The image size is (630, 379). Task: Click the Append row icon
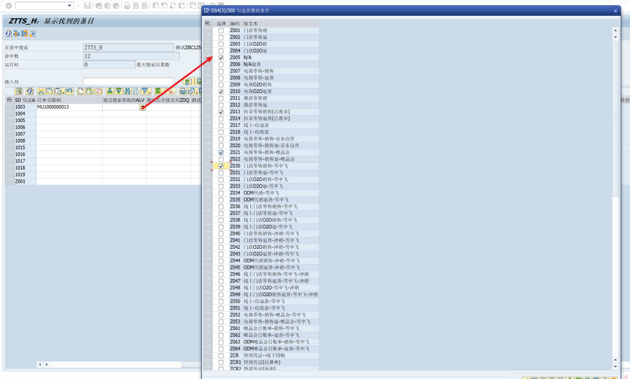click(x=80, y=91)
